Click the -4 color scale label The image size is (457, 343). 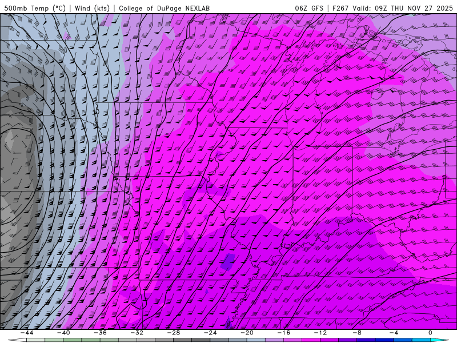(394, 333)
